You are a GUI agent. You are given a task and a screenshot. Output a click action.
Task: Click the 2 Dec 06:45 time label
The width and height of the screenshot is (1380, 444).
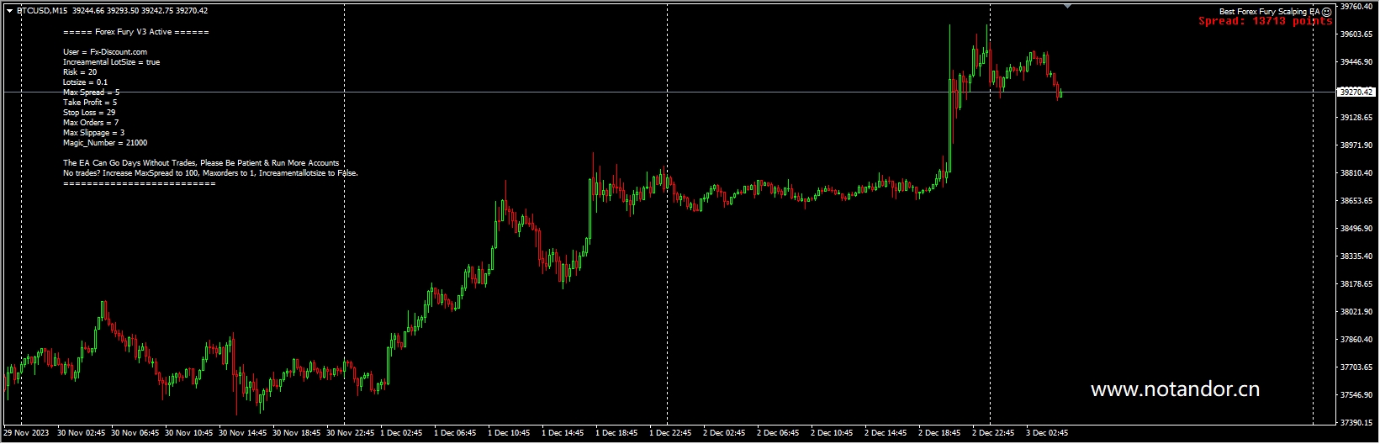778,434
